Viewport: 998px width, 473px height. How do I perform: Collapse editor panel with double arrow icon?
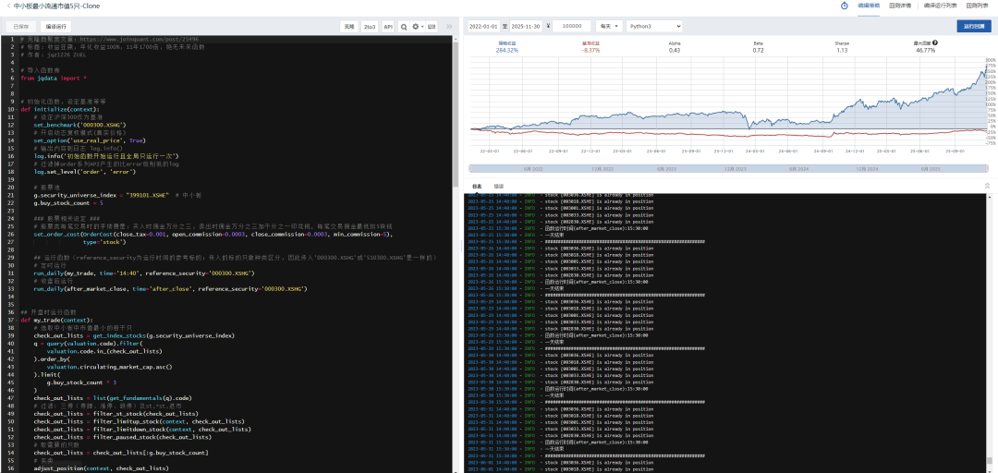(x=450, y=27)
